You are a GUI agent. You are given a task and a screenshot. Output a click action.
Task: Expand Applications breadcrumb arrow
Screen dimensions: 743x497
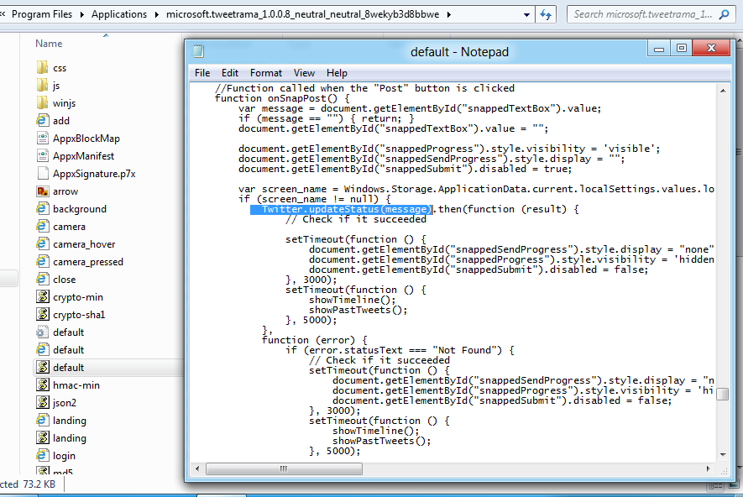coord(157,14)
